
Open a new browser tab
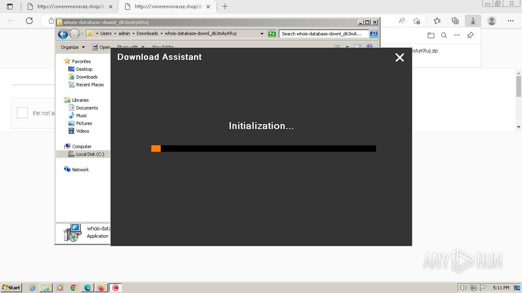pyautogui.click(x=225, y=7)
